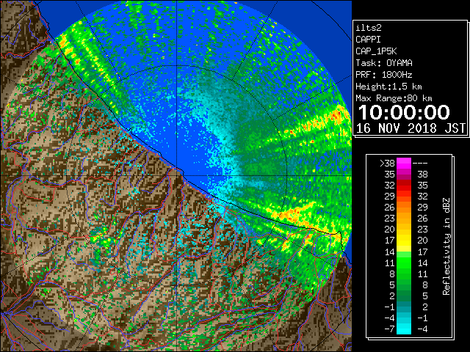Image resolution: width=470 pixels, height=352 pixels.
Task: Click the 'Max Range:80 km' line
Action: (394, 98)
